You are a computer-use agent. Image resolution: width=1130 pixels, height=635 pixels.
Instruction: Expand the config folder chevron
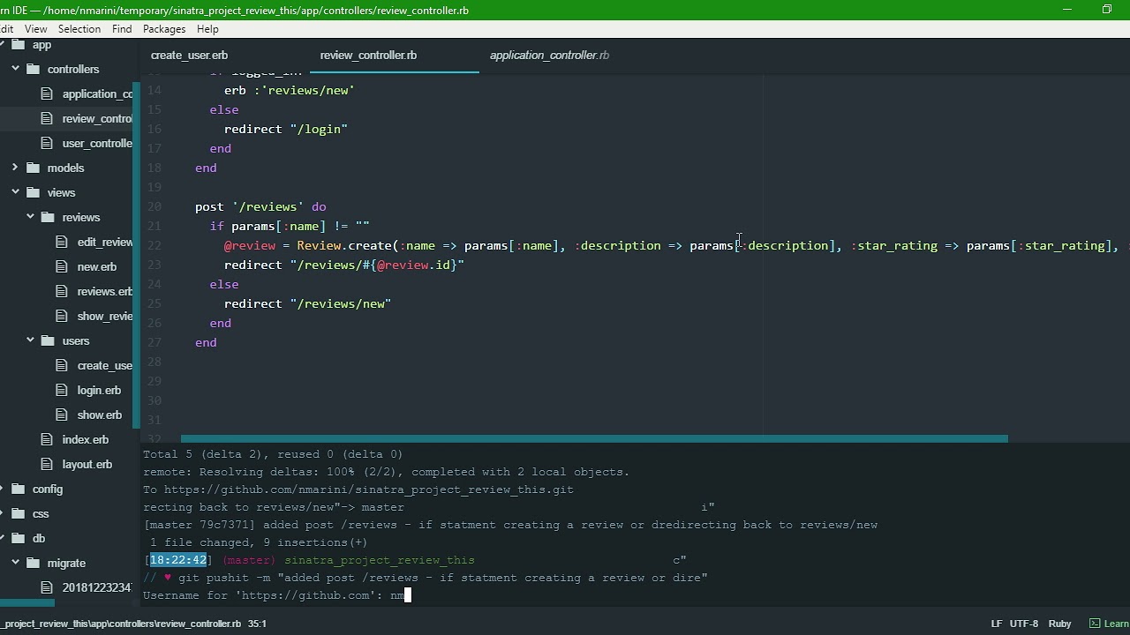[x=1, y=489]
